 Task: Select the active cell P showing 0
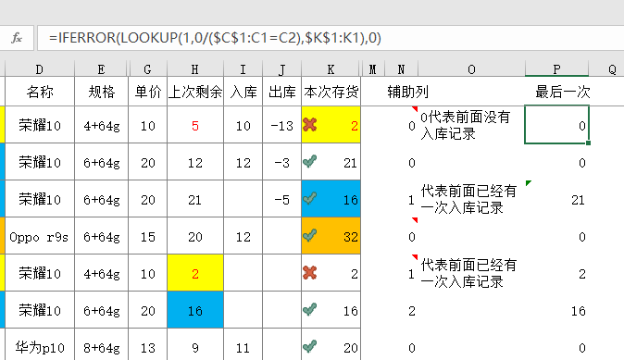point(556,125)
